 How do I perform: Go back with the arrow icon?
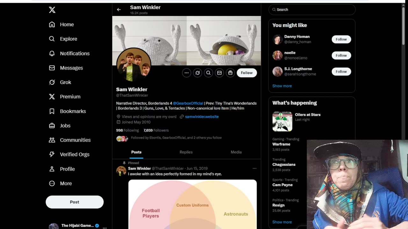[x=119, y=10]
